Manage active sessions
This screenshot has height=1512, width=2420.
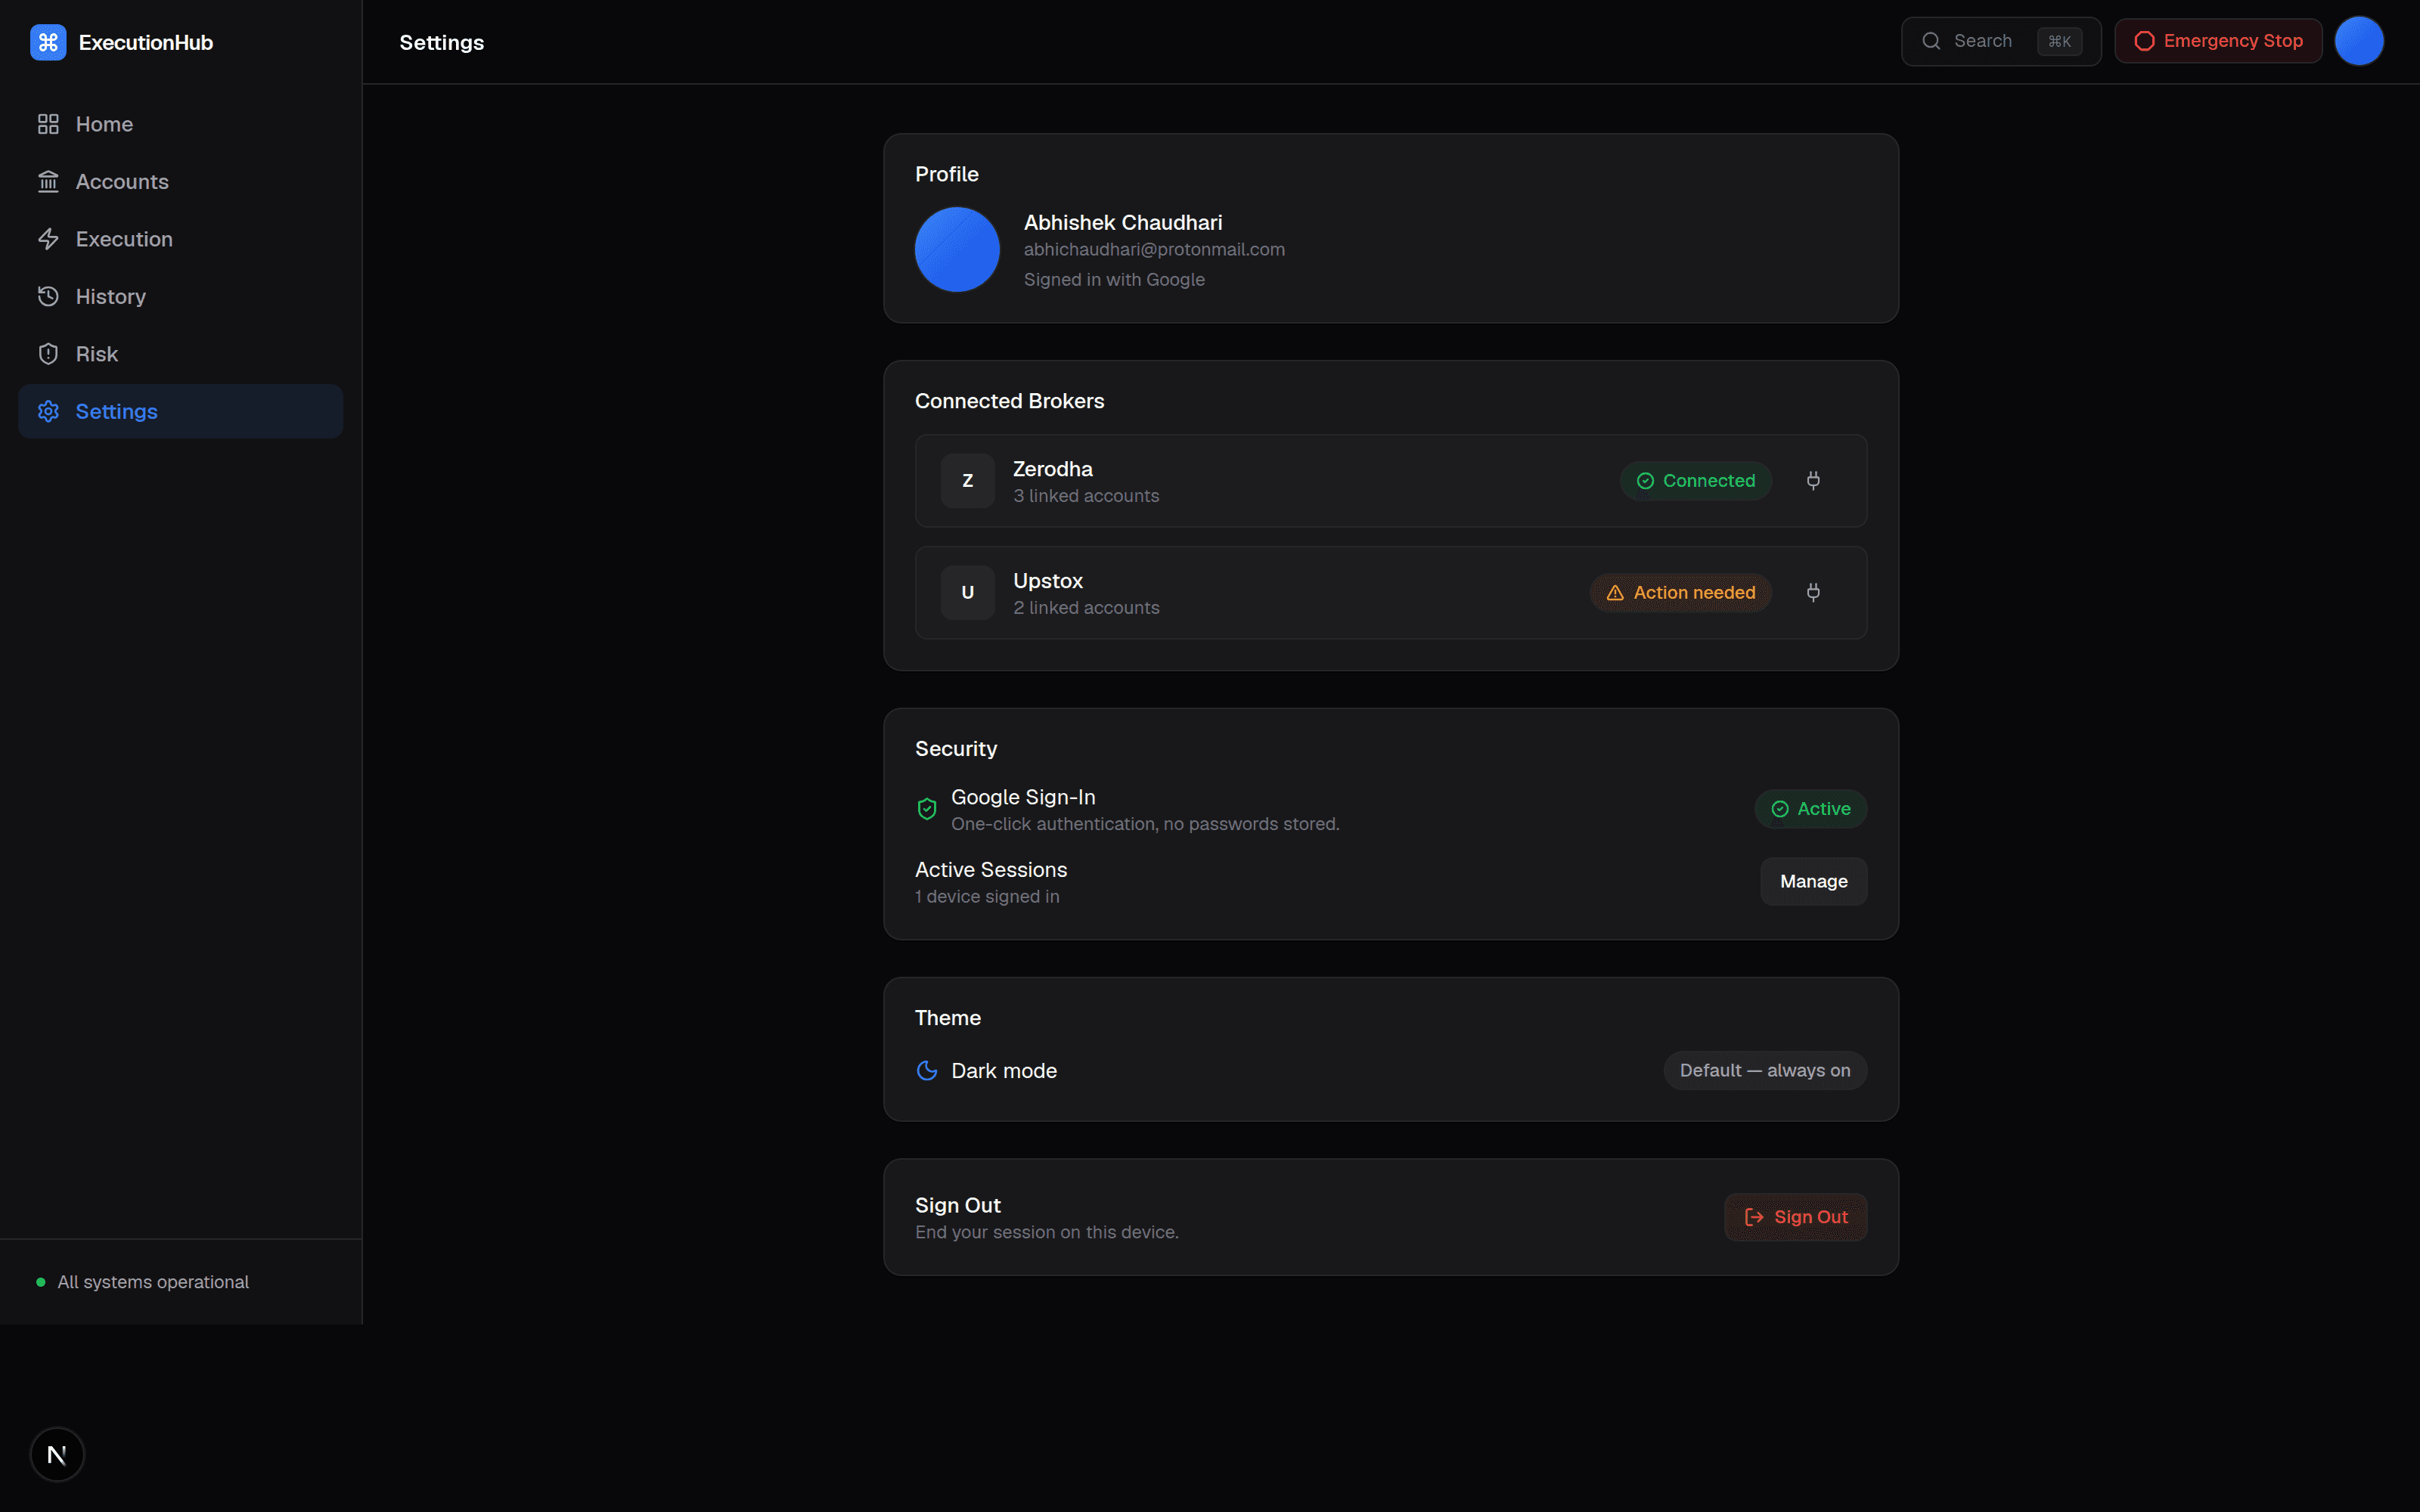pos(1813,881)
